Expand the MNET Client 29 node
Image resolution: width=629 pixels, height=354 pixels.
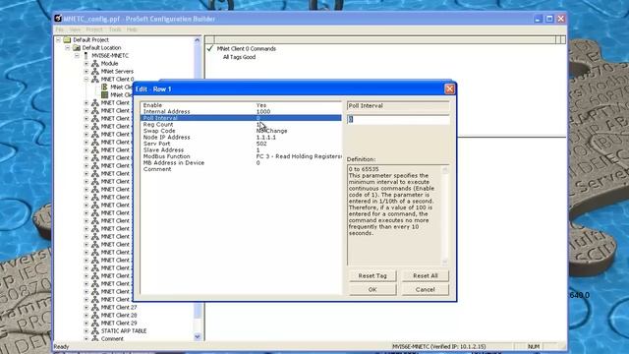pos(86,323)
